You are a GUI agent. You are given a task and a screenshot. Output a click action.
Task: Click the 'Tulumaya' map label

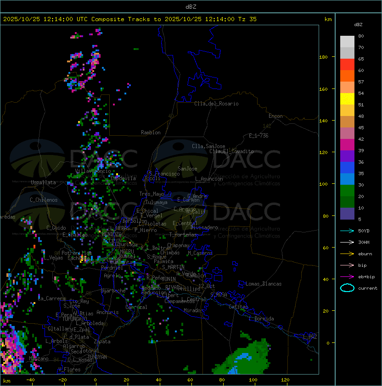(157, 202)
